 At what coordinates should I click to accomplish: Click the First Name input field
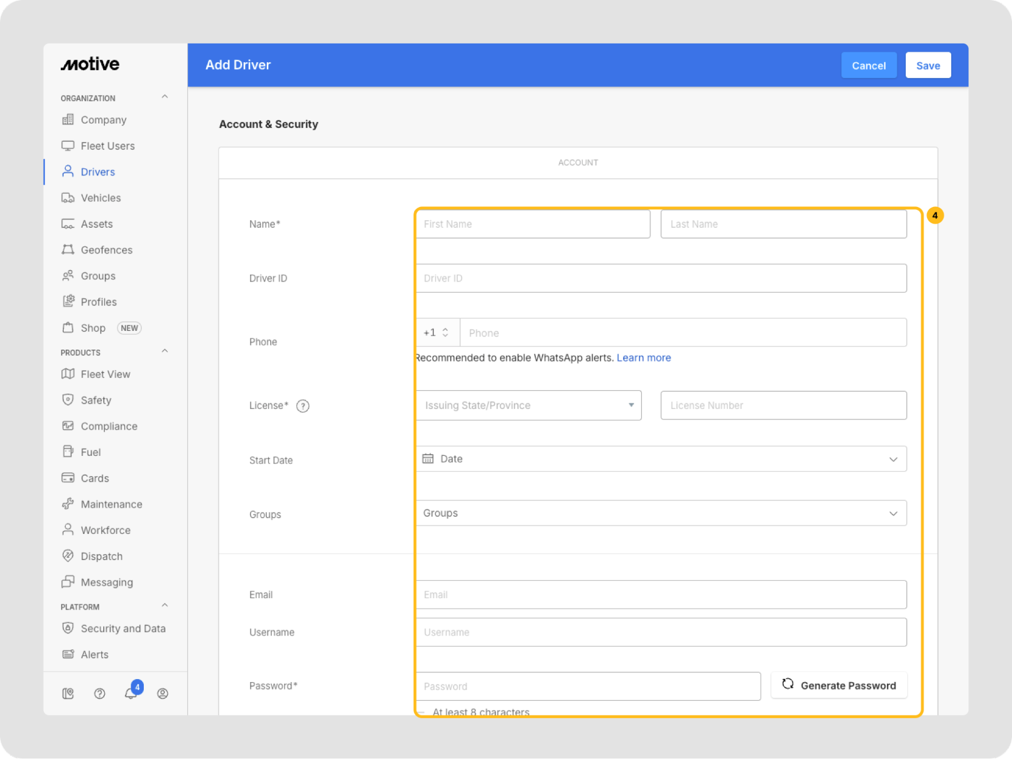533,224
